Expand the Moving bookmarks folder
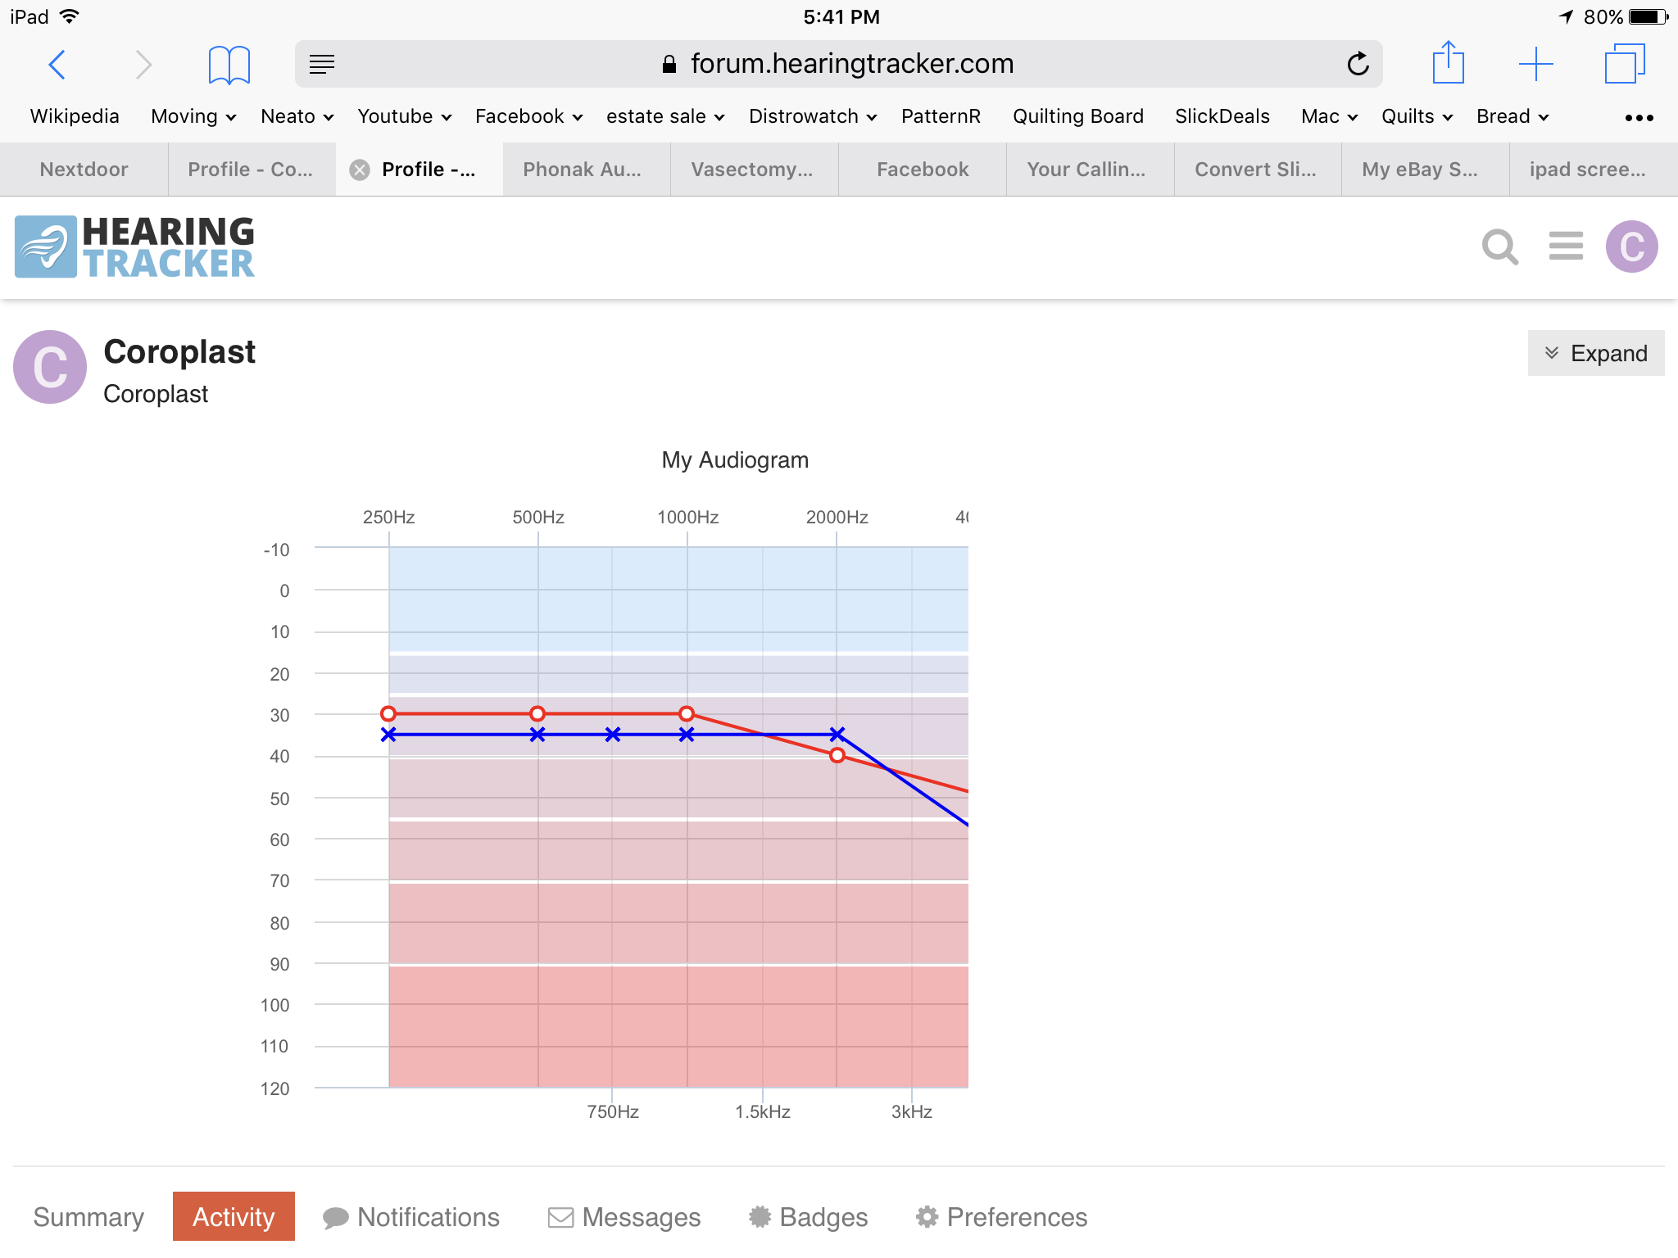The image size is (1678, 1258). point(193,116)
